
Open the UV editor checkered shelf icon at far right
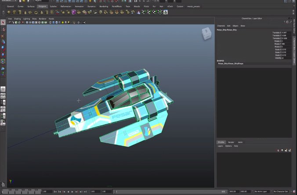pos(165,12)
